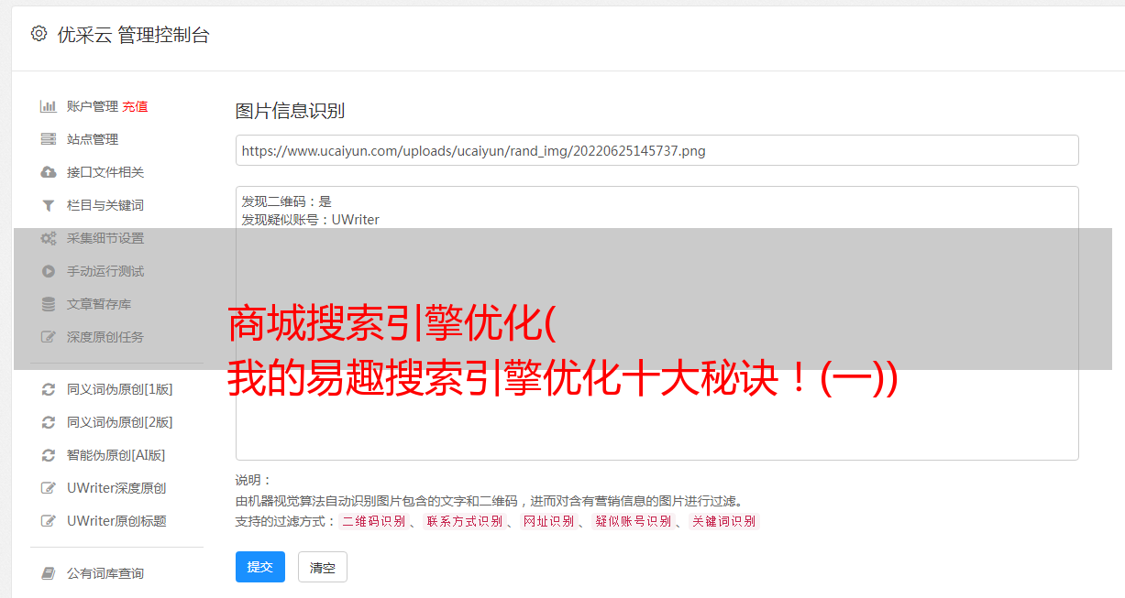This screenshot has height=598, width=1125.
Task: Click the 发现二维码：是 result line
Action: click(287, 201)
